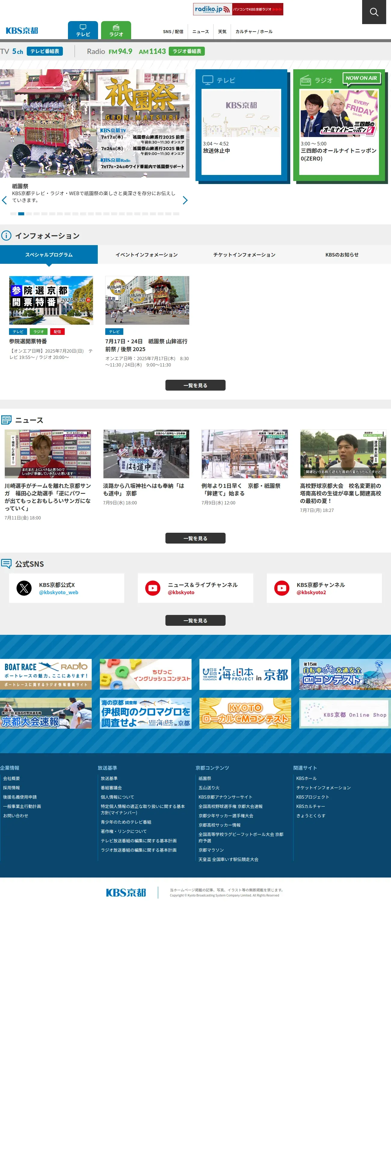
Task: Click the X icon for KBS京都公式X
Action: tap(24, 588)
